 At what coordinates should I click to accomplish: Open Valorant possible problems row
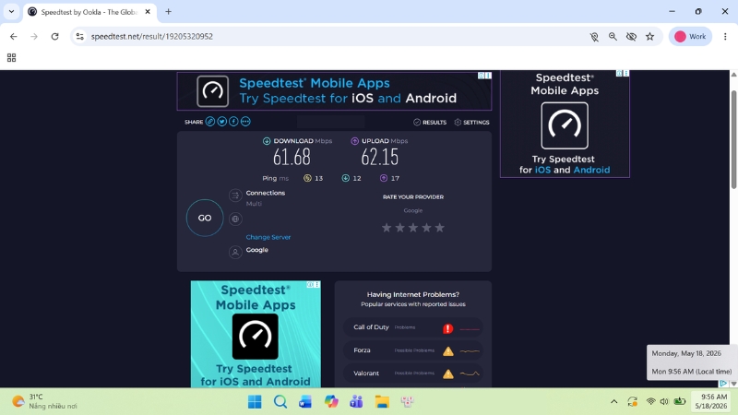(413, 373)
